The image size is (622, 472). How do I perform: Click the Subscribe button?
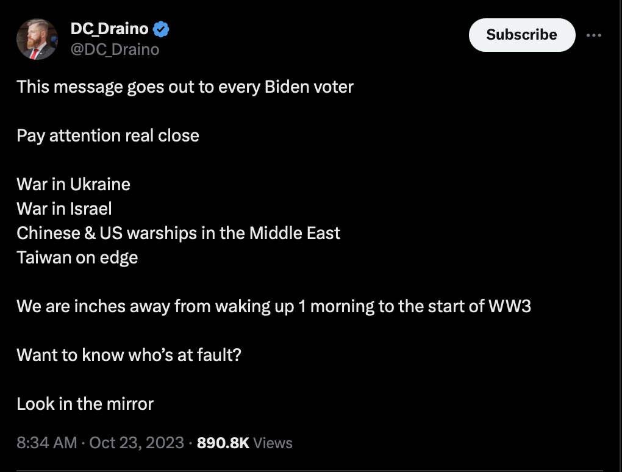pyautogui.click(x=521, y=35)
